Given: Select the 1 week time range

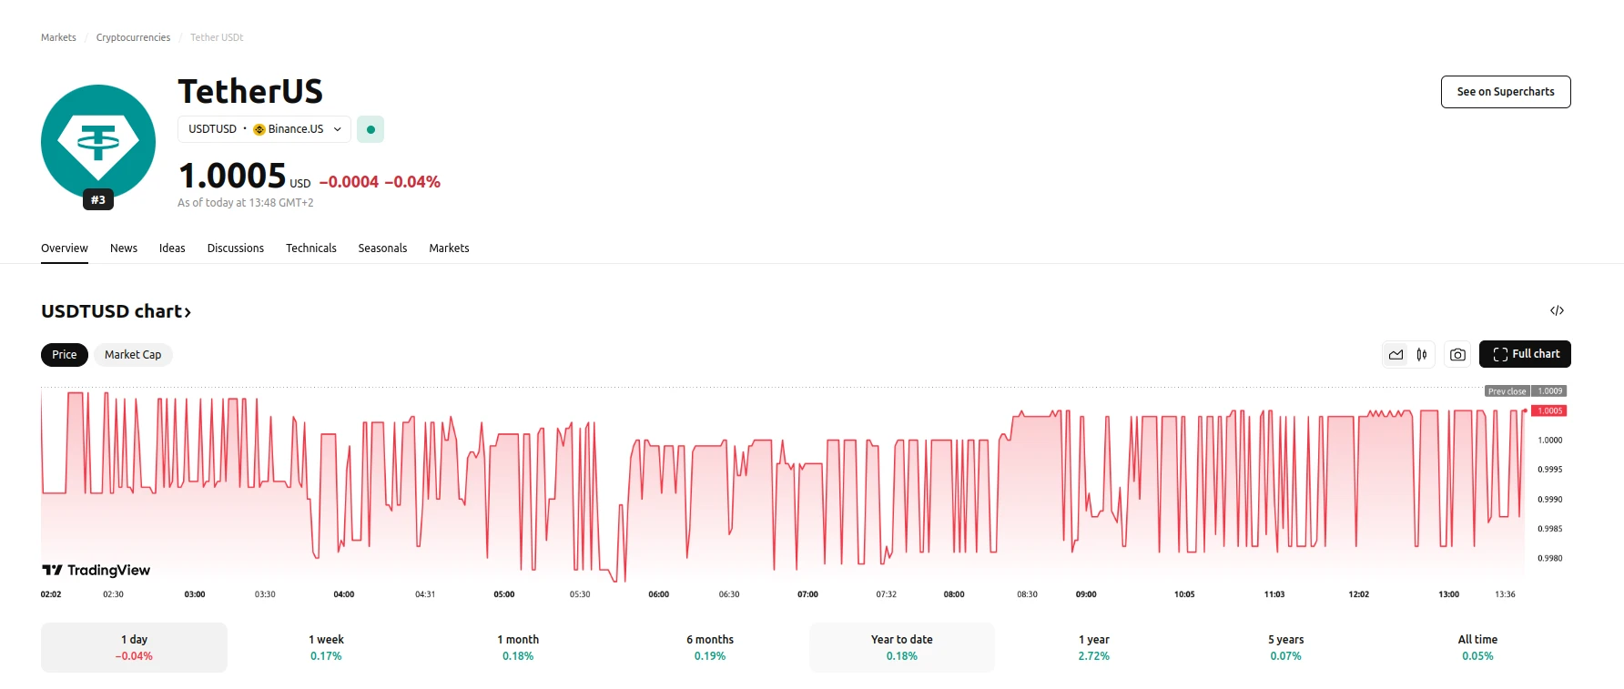Looking at the screenshot, I should 326,647.
